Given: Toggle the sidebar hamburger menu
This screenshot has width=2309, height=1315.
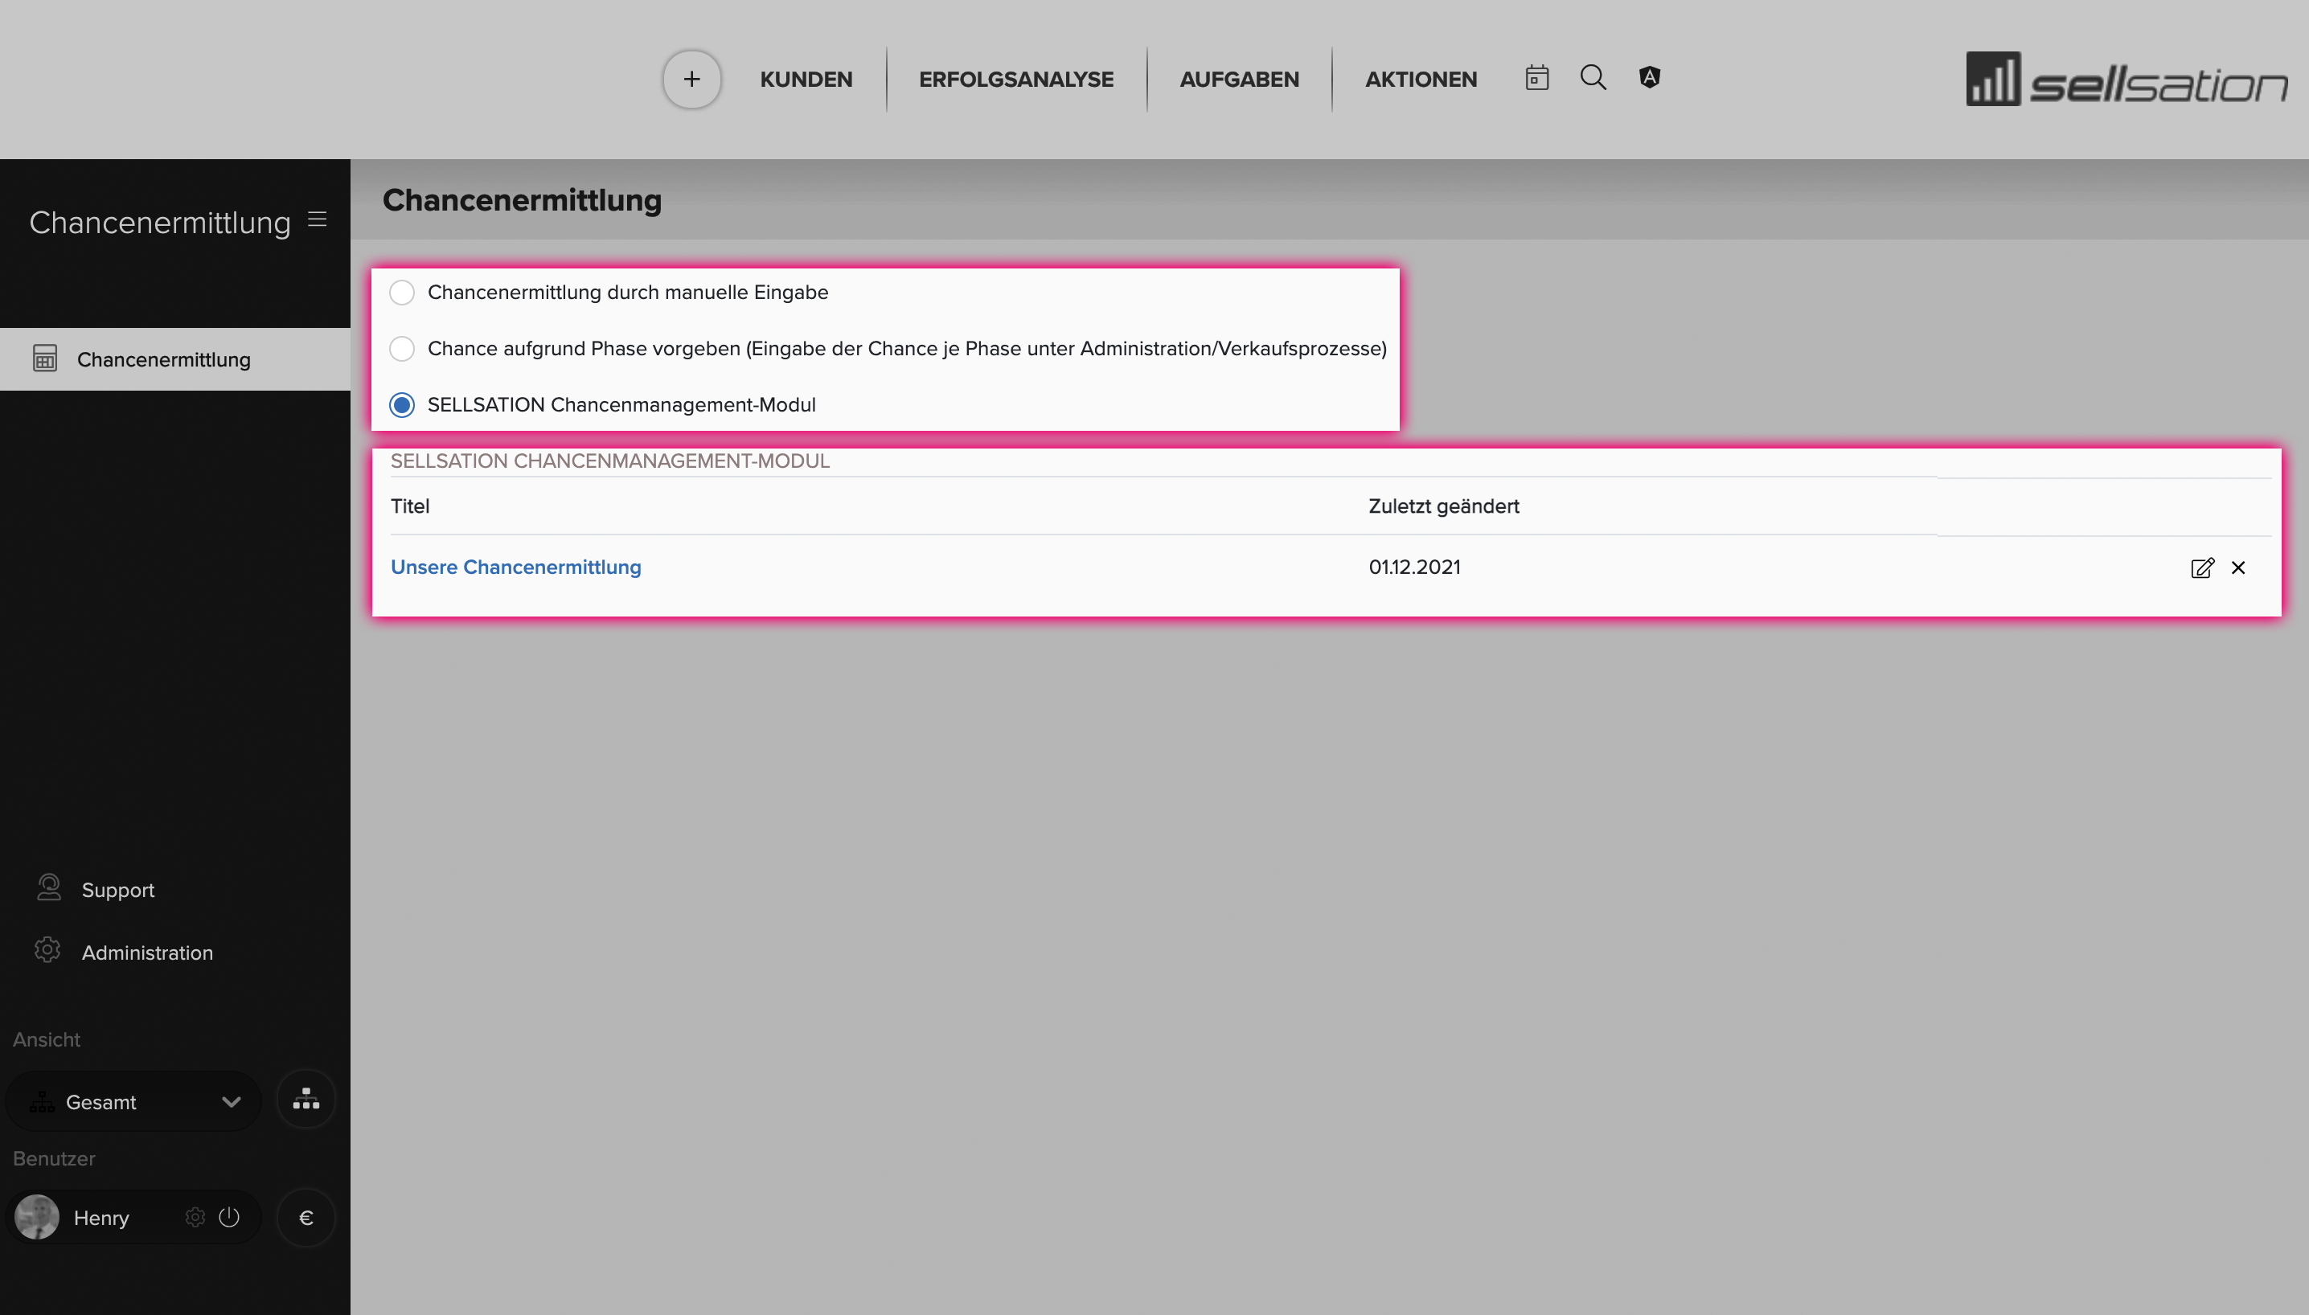Looking at the screenshot, I should point(317,219).
